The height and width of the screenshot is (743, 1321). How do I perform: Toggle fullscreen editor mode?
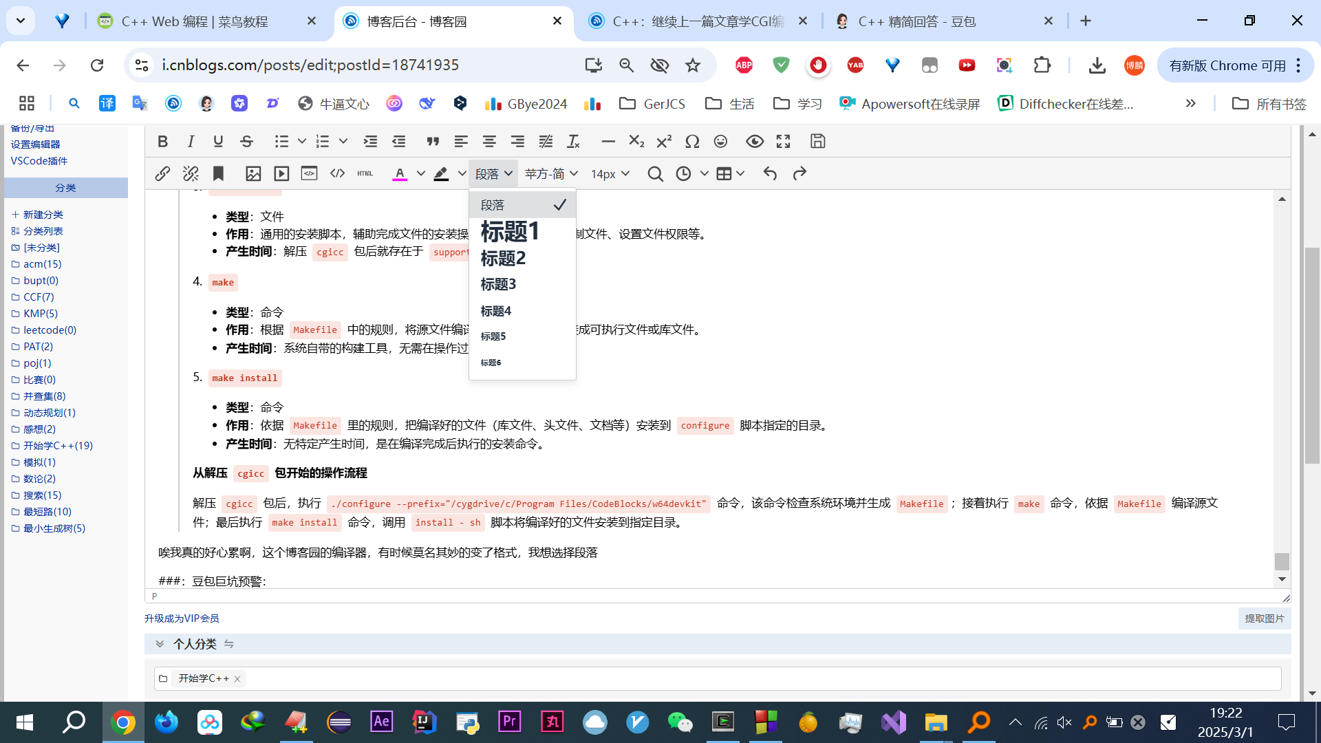[x=783, y=142]
